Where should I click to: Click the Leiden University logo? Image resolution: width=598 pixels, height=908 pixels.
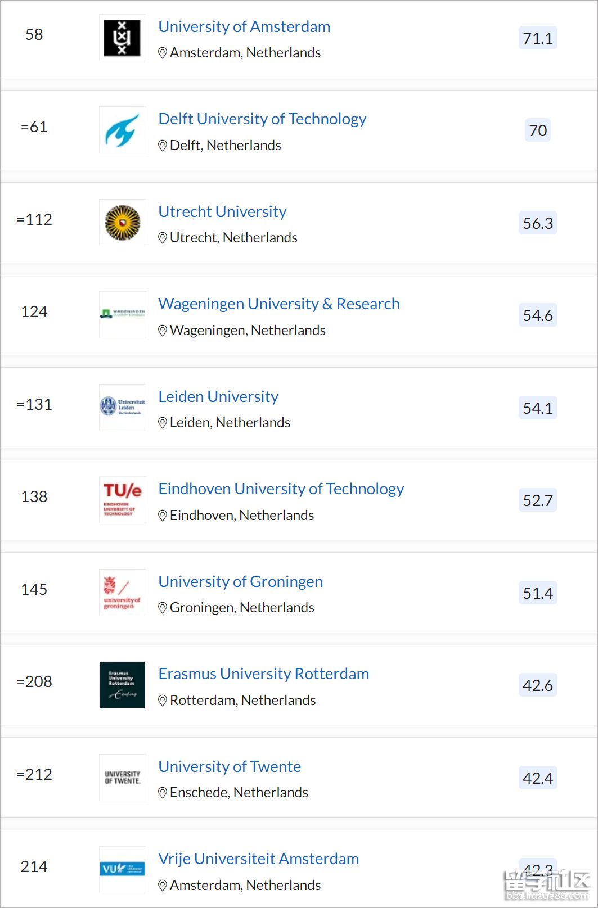click(x=122, y=407)
